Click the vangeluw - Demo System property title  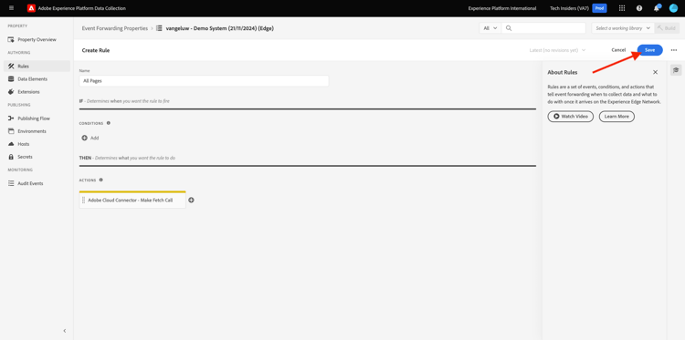pos(220,28)
